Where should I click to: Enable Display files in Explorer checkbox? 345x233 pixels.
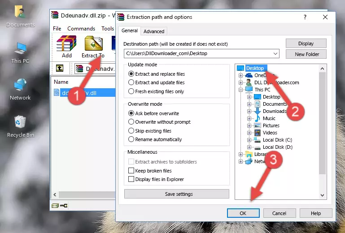131,179
